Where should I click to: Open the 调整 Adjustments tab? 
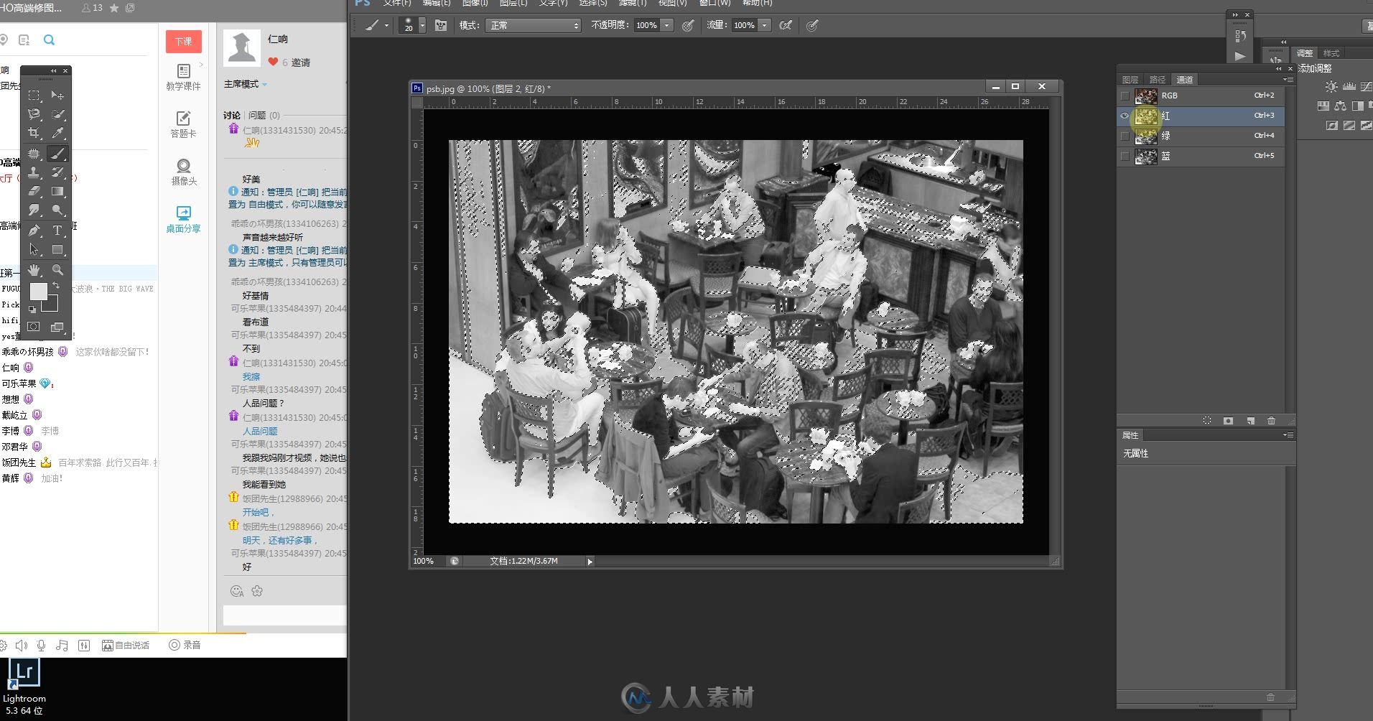pos(1305,53)
